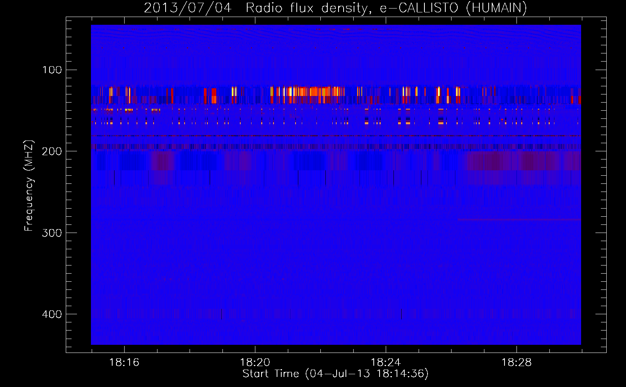Image resolution: width=626 pixels, height=387 pixels.
Task: Click the 200 frequency tick label
Action: pos(52,151)
